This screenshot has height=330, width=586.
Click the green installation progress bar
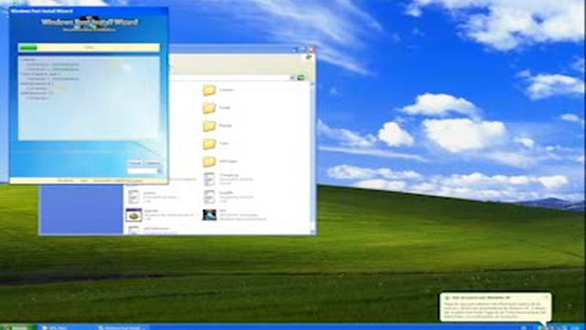click(x=89, y=48)
